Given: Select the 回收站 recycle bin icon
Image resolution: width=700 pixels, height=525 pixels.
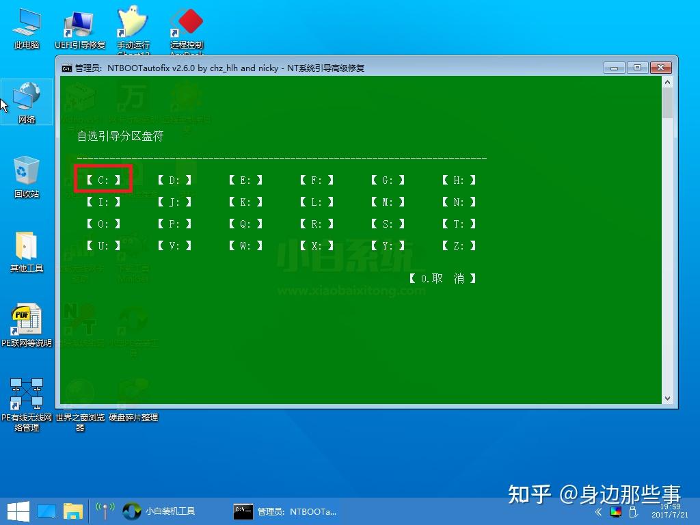Looking at the screenshot, I should click(27, 174).
